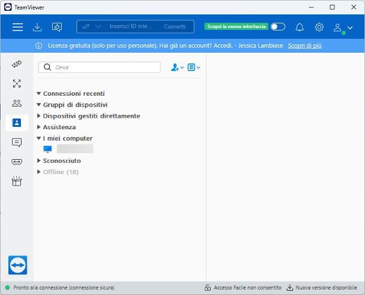Click the green connection status dot
Screen dimensions: 365x295
[x=7, y=288]
